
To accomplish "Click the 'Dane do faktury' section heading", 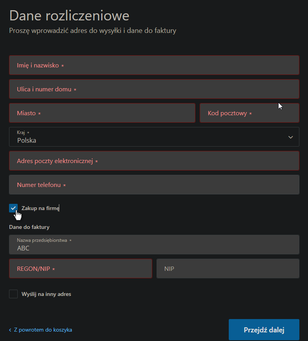I will pyautogui.click(x=29, y=227).
